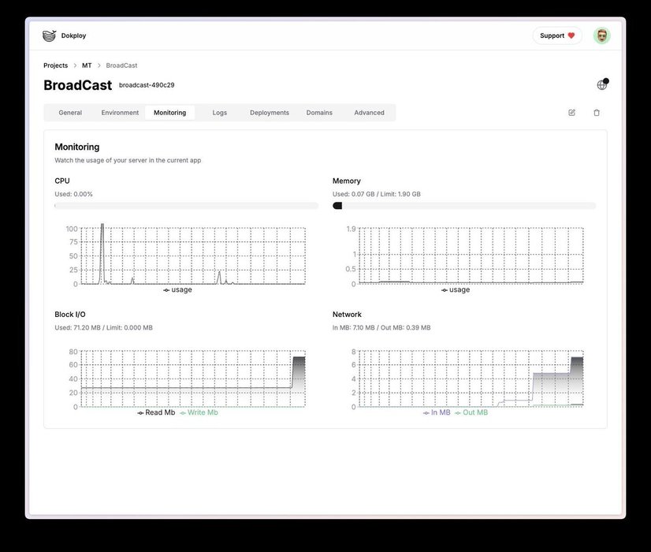Click the Memory usage progress bar
Screen dimensions: 651x552
tap(464, 206)
